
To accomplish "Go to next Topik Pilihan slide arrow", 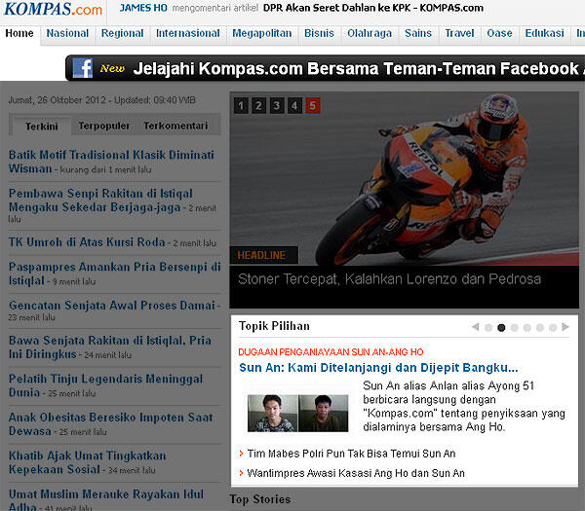I will point(565,327).
